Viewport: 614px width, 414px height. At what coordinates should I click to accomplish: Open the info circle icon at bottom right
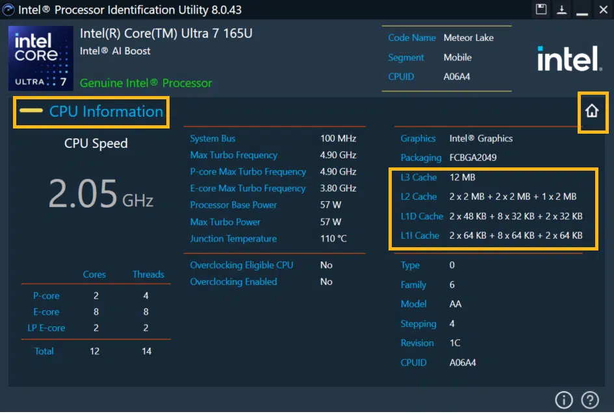[563, 399]
